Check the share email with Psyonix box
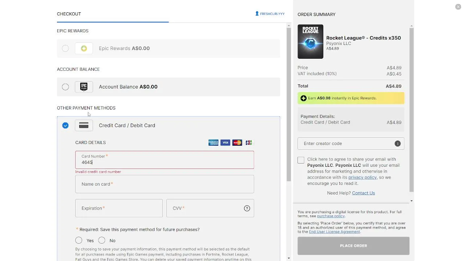 (x=301, y=160)
